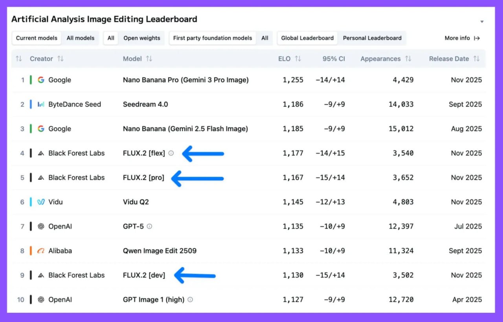Click the GPT-5 model name
Image resolution: width=503 pixels, height=322 pixels.
pos(133,226)
